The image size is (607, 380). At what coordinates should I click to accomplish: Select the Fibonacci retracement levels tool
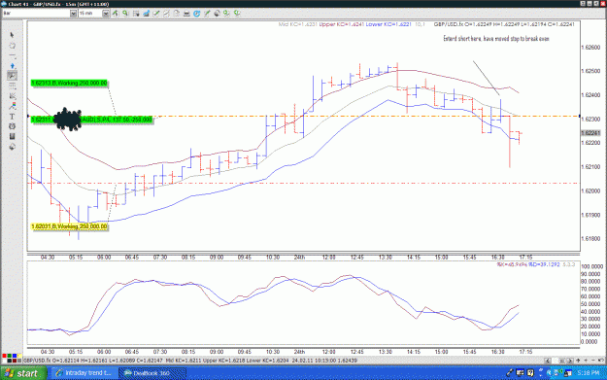tap(12, 86)
